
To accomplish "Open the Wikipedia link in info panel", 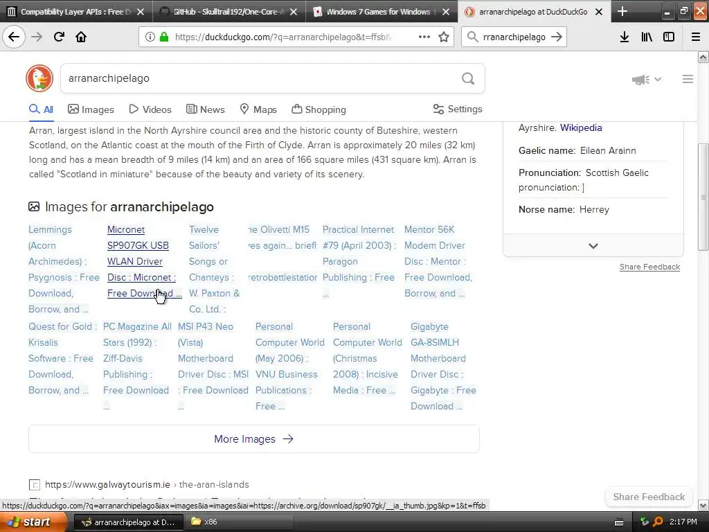I will pyautogui.click(x=581, y=127).
